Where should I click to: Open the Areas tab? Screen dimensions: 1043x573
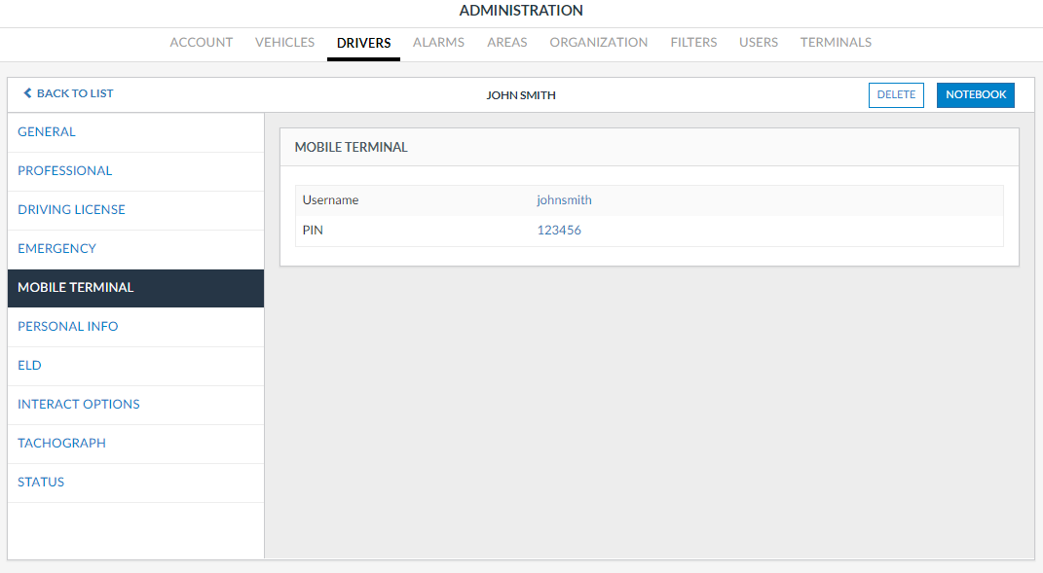[506, 43]
